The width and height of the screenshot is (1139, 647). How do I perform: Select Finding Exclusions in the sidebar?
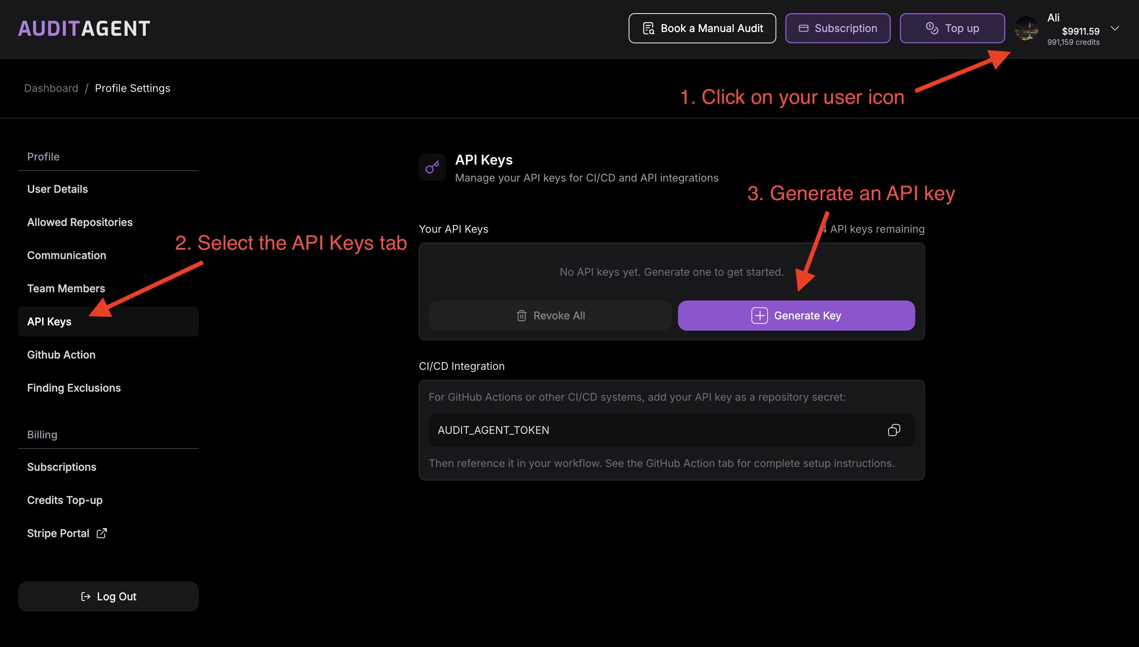74,388
